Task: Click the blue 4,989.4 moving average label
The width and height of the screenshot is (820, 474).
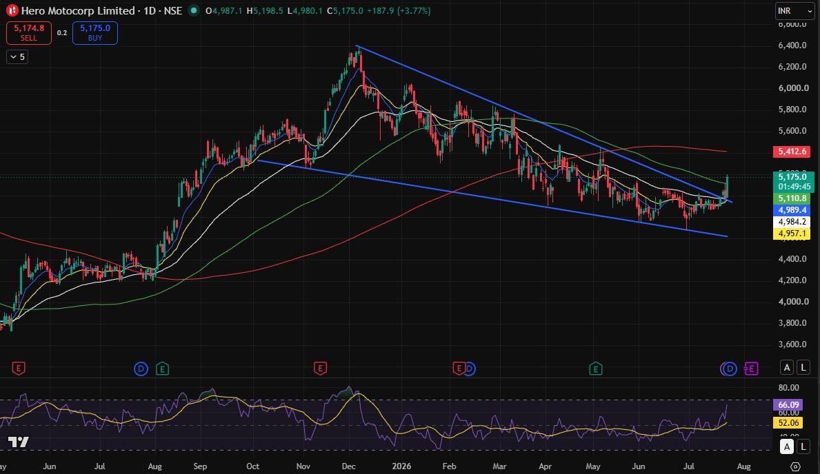Action: tap(792, 210)
